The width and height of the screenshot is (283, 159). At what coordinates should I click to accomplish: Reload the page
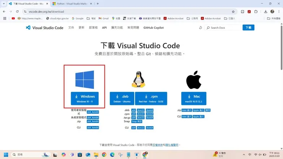[x=17, y=11]
